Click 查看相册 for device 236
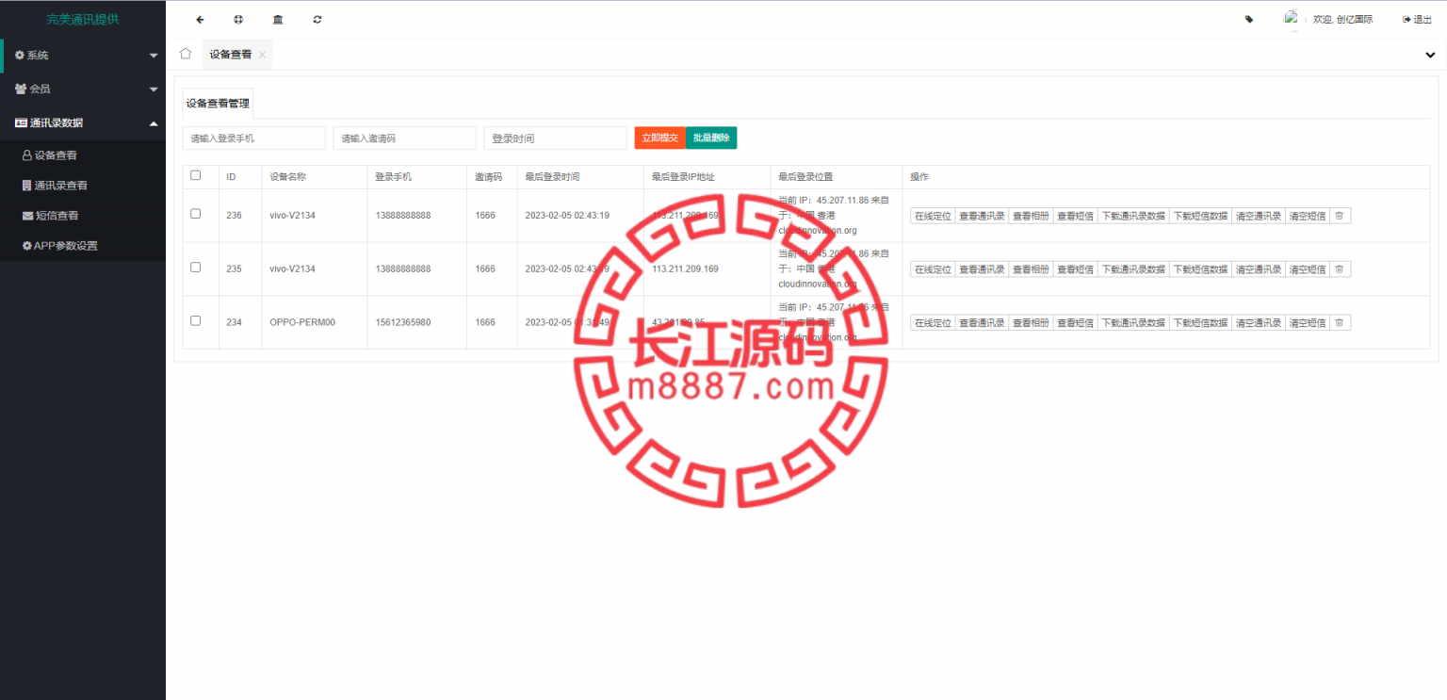Image resolution: width=1447 pixels, height=700 pixels. pyautogui.click(x=1031, y=216)
